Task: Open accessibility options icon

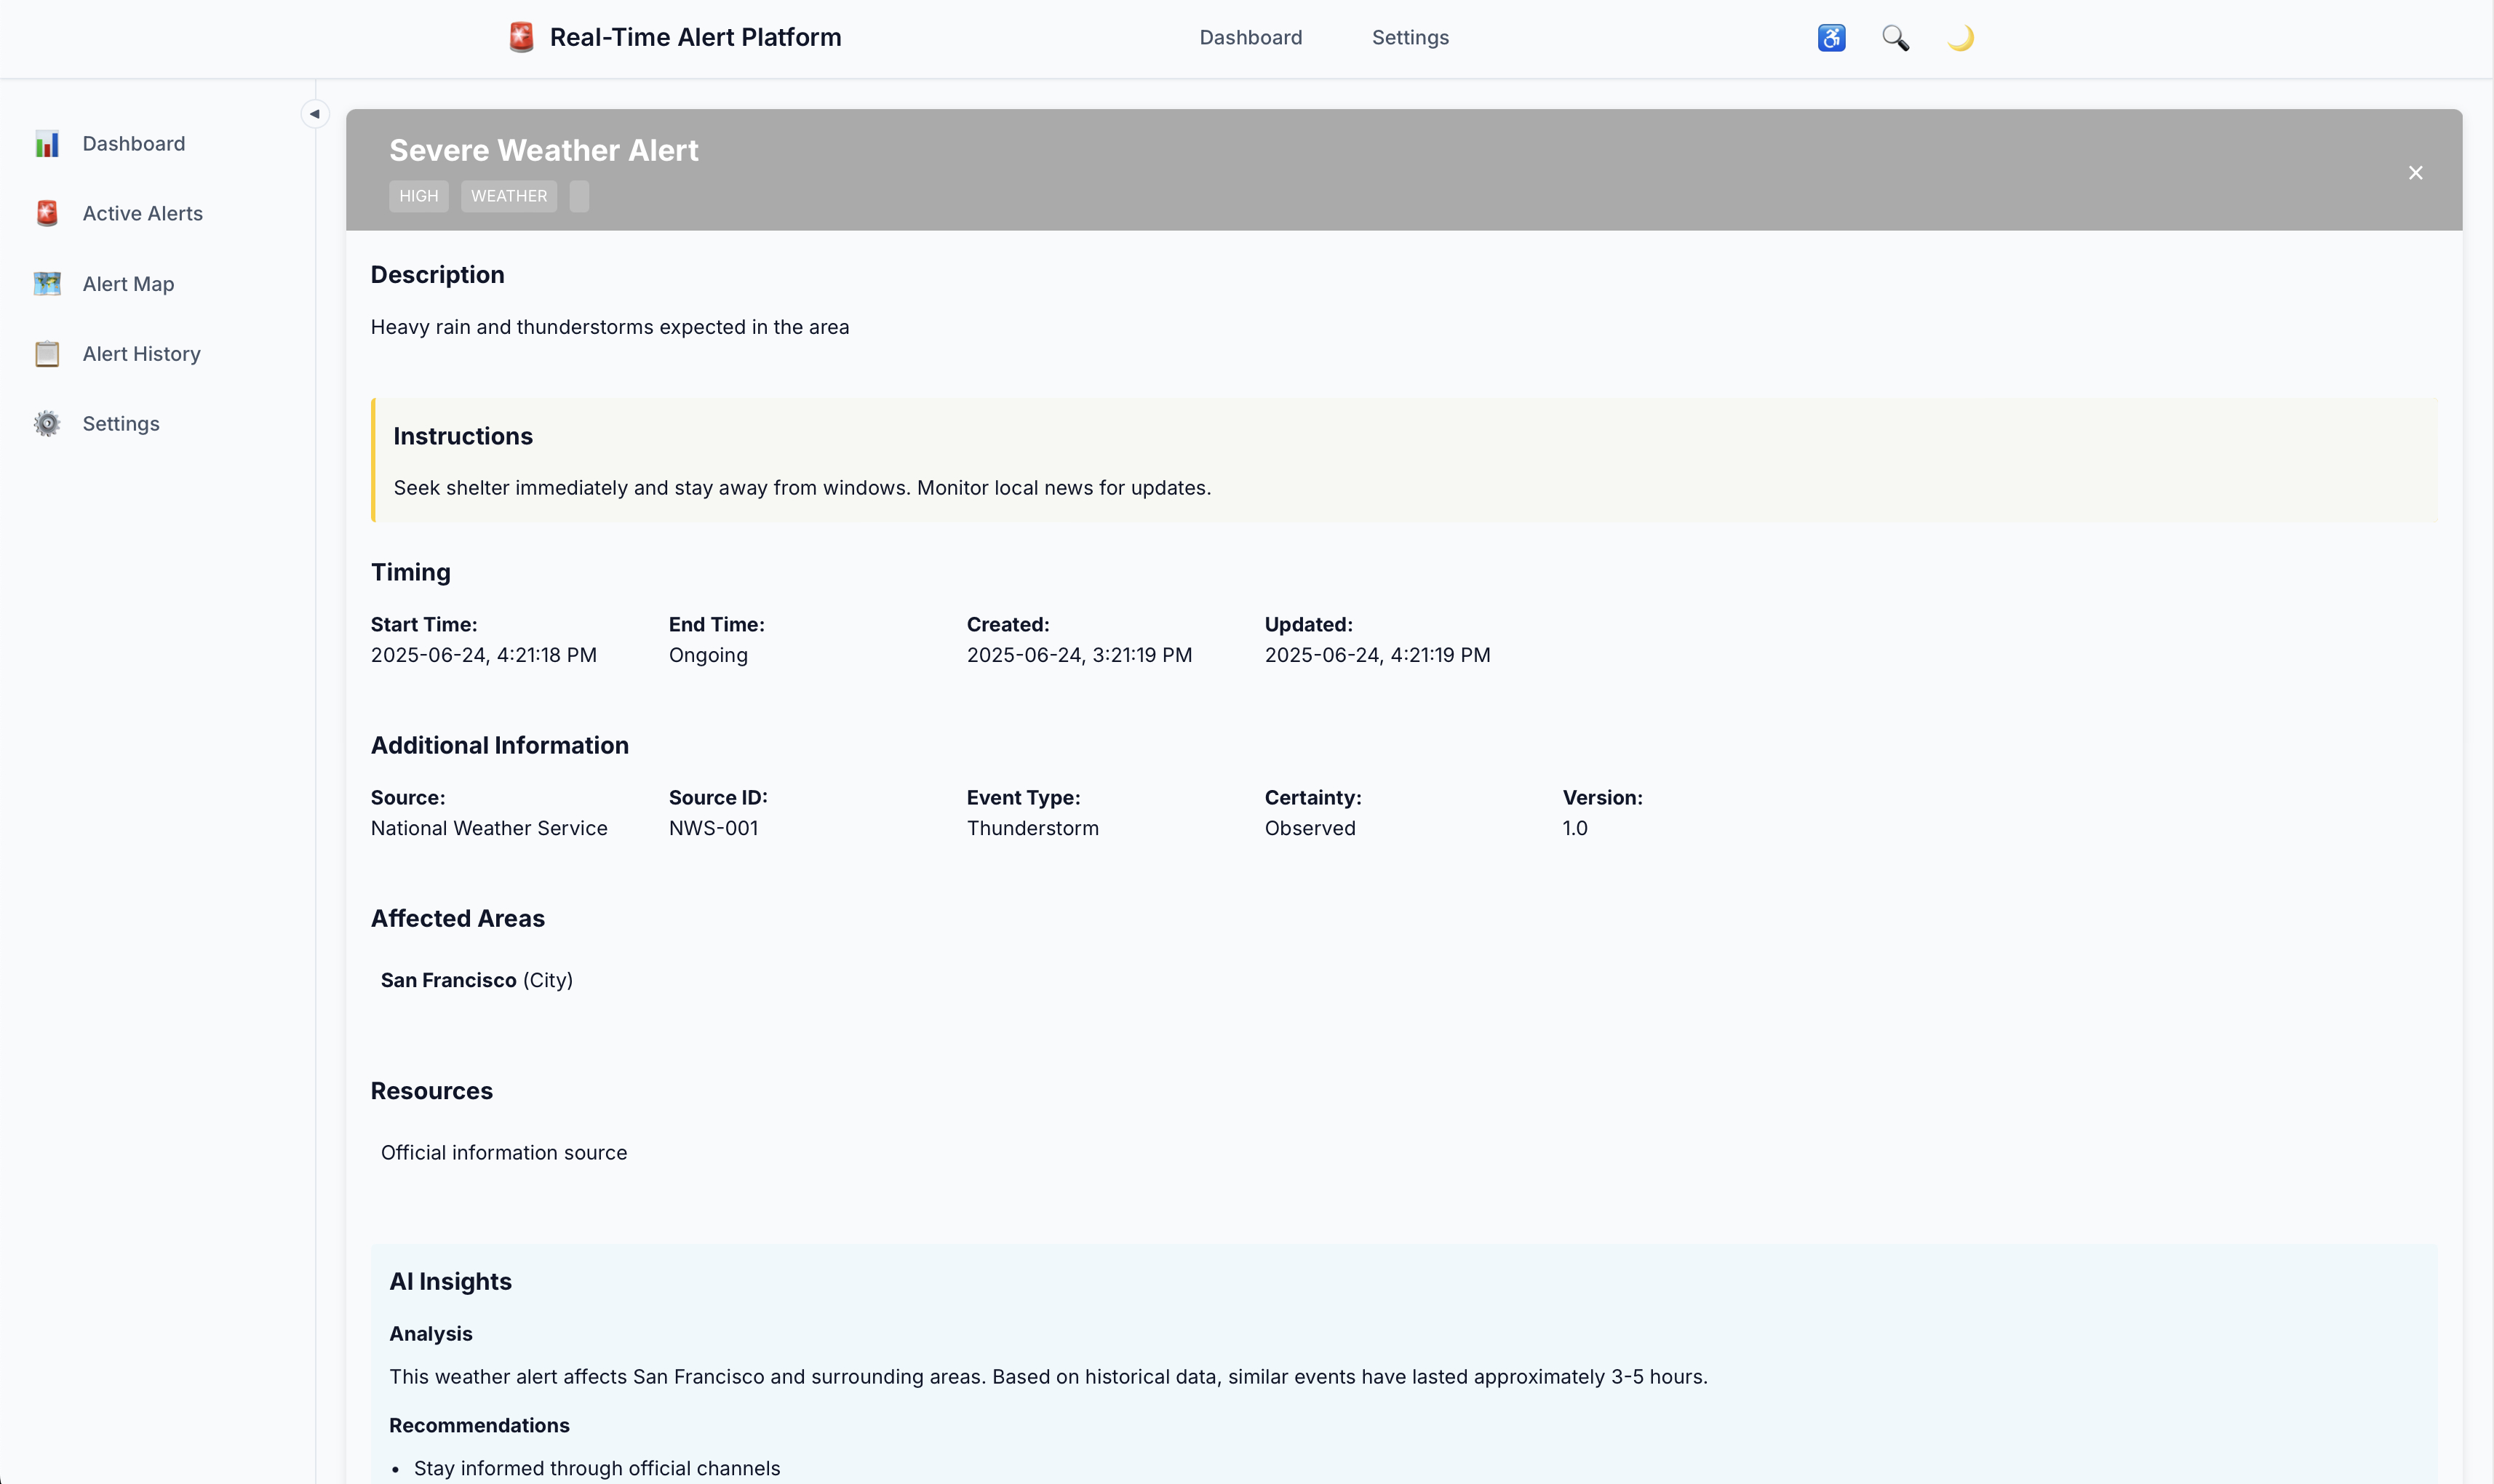Action: [x=1831, y=38]
